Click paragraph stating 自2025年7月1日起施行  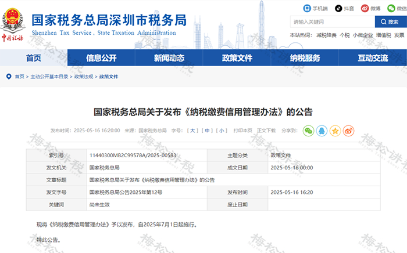117,225
